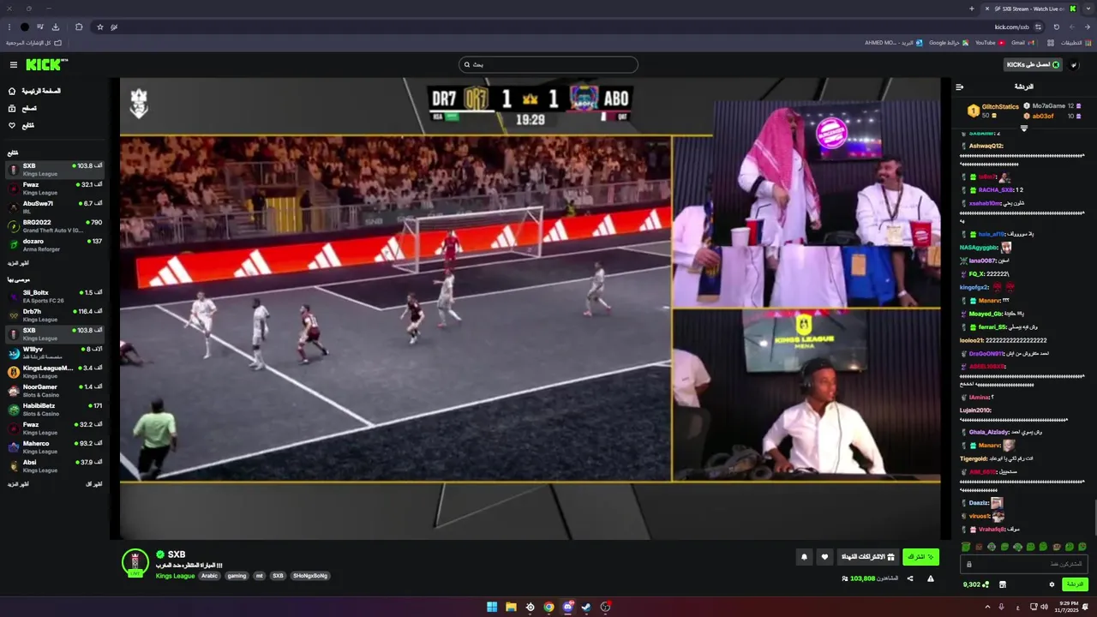1097x617 pixels.
Task: Open all bookmarks folder
Action: pyautogui.click(x=34, y=42)
